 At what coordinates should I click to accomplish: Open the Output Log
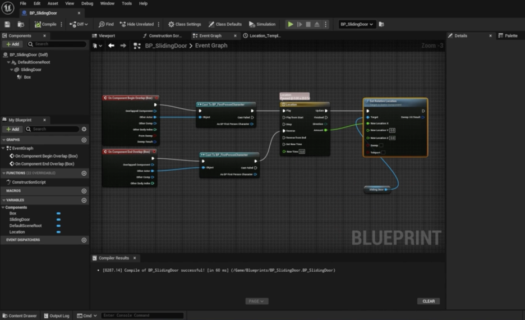click(x=57, y=316)
